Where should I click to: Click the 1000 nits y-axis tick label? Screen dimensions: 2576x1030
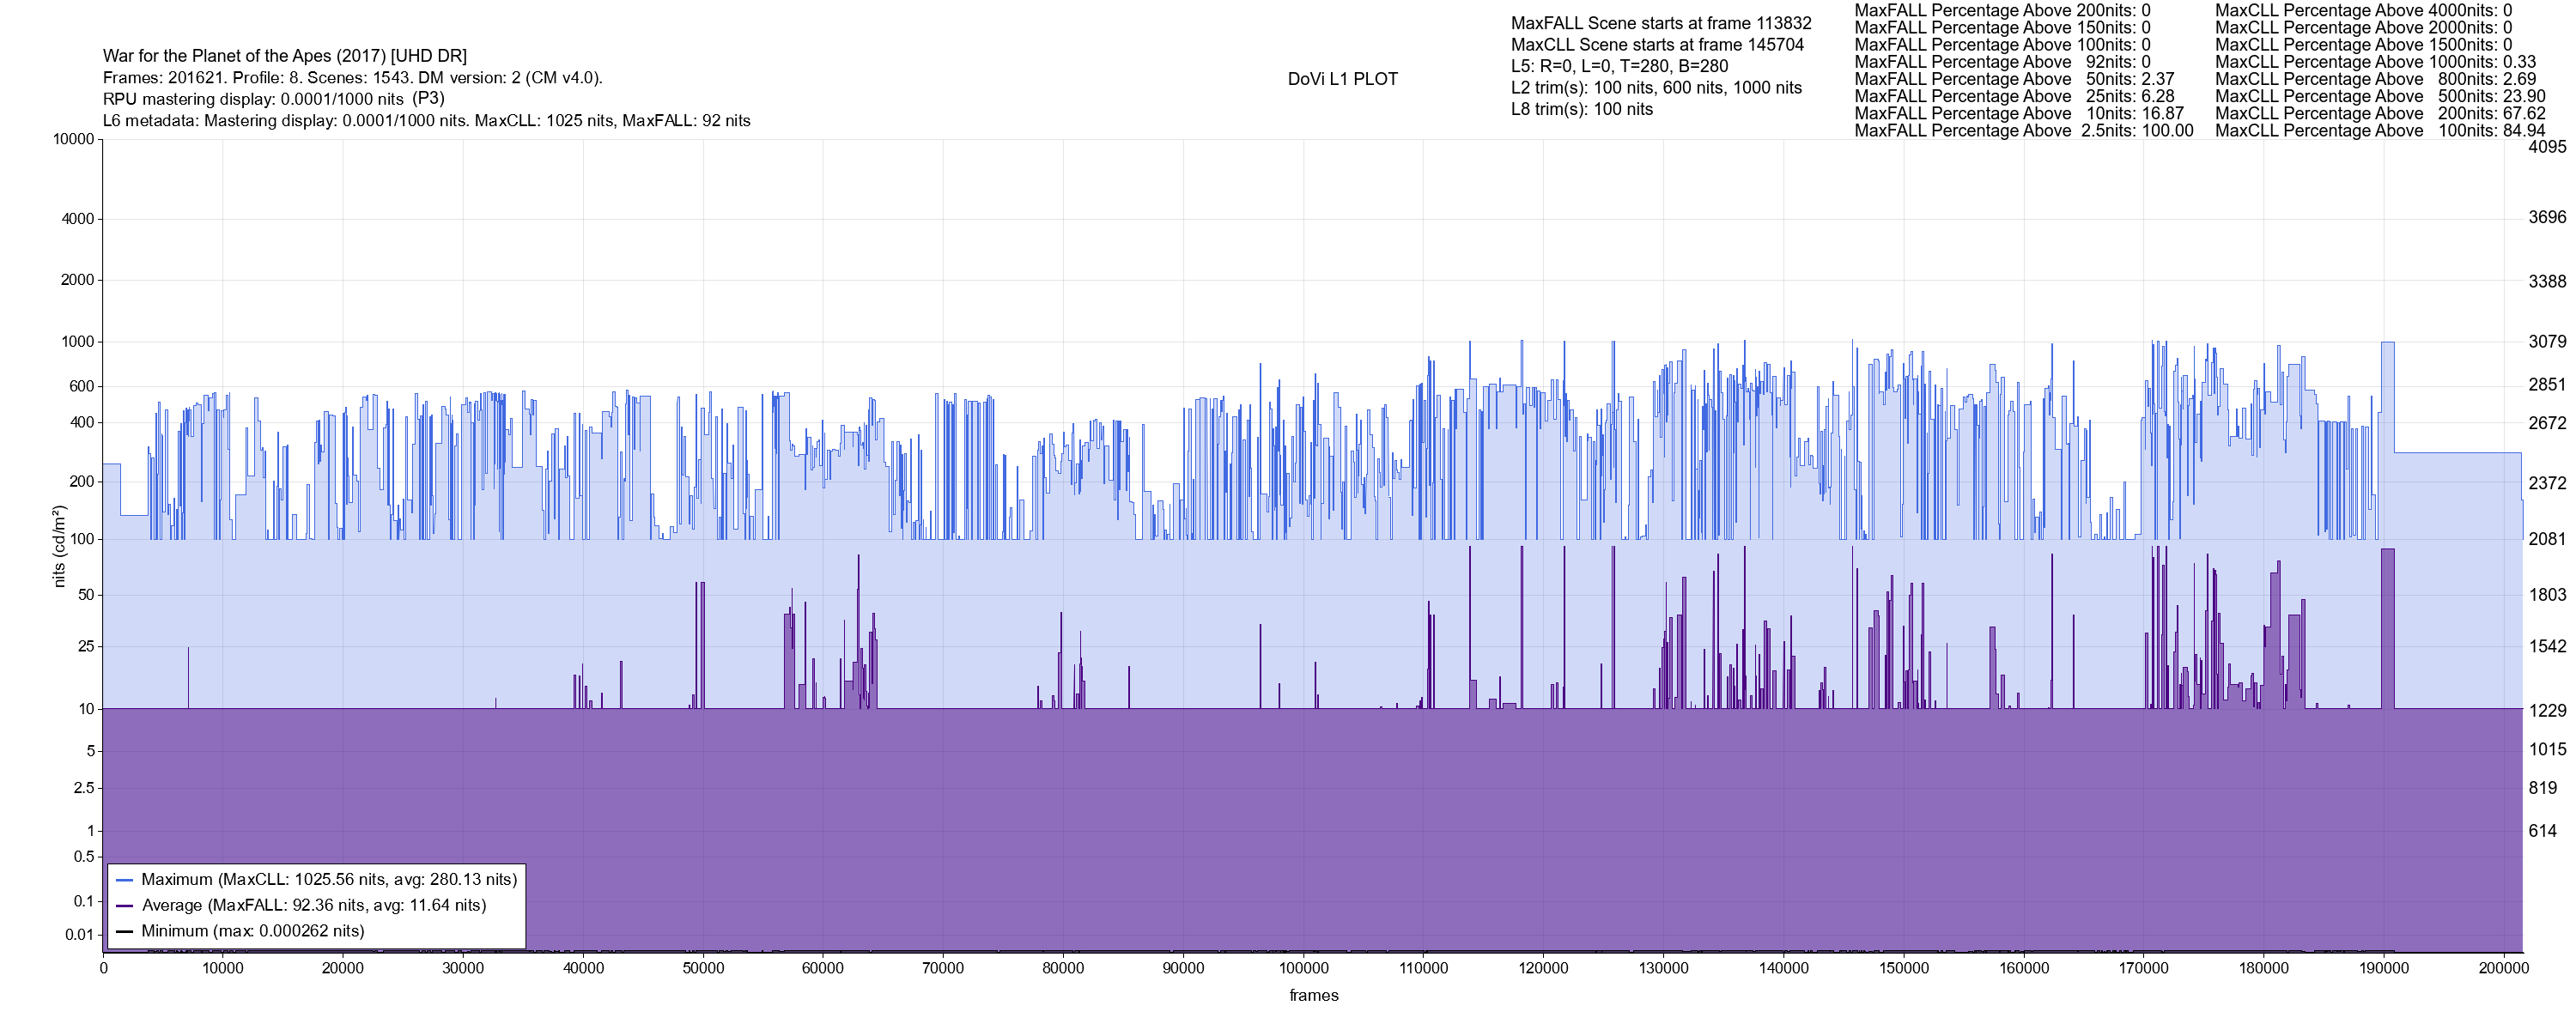(78, 342)
